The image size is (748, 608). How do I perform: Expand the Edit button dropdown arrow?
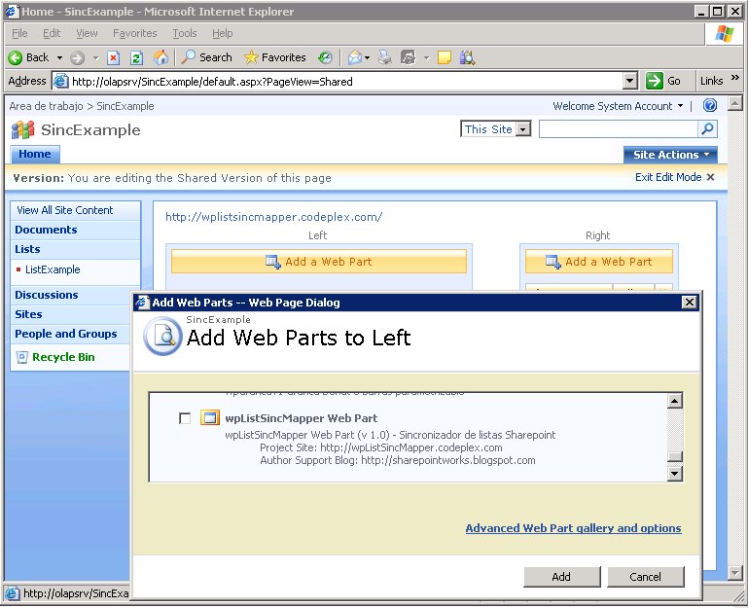(x=426, y=57)
